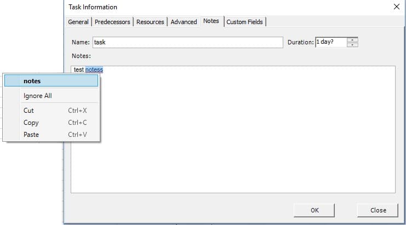Decrease duration with the down arrow
406x225 pixels.
(352, 45)
